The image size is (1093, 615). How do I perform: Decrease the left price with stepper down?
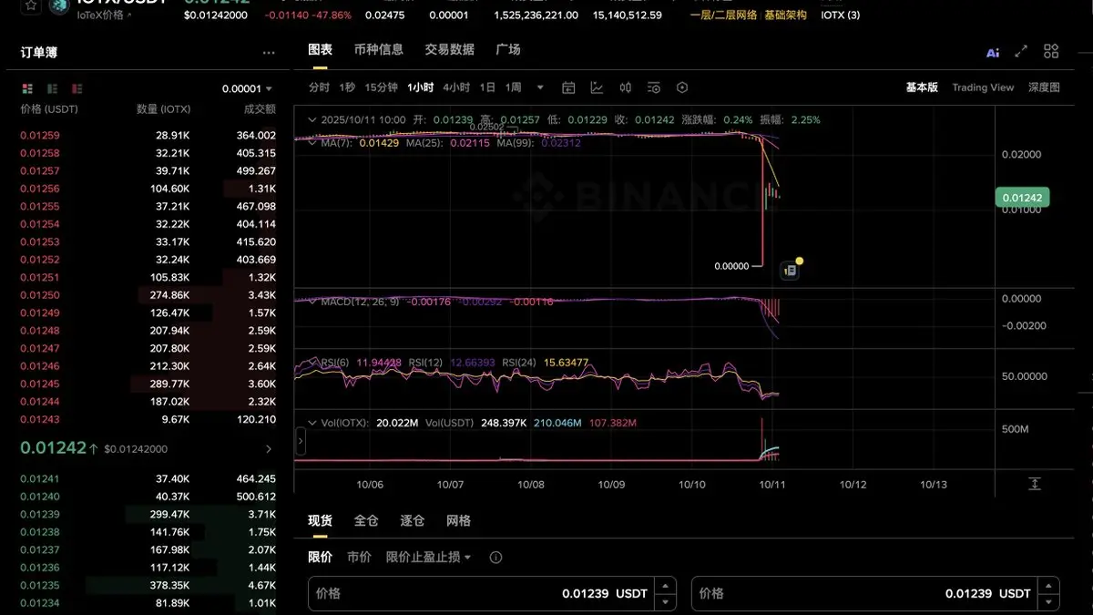click(666, 601)
